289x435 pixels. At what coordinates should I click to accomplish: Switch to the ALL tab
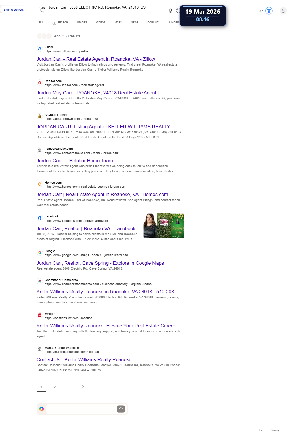click(x=41, y=23)
